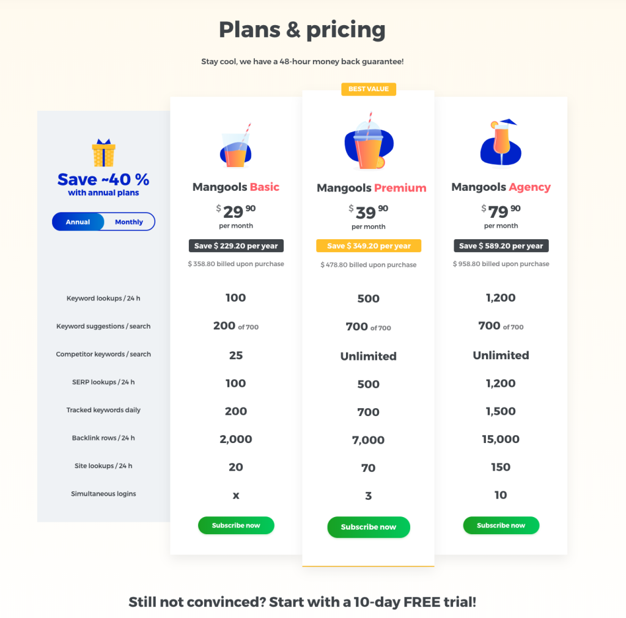This screenshot has width=626, height=618.
Task: Select the Annual billing option
Action: click(78, 222)
